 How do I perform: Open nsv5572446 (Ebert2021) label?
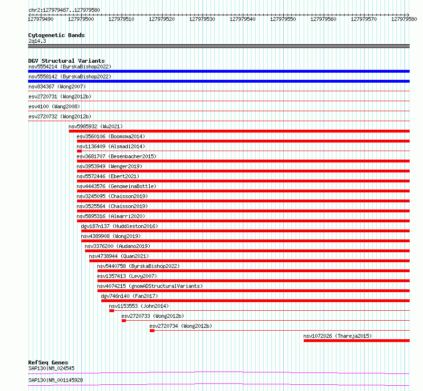click(108, 176)
